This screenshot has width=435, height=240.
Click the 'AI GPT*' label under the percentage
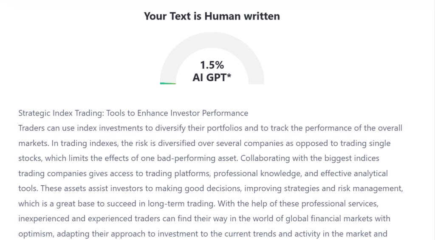tap(212, 77)
